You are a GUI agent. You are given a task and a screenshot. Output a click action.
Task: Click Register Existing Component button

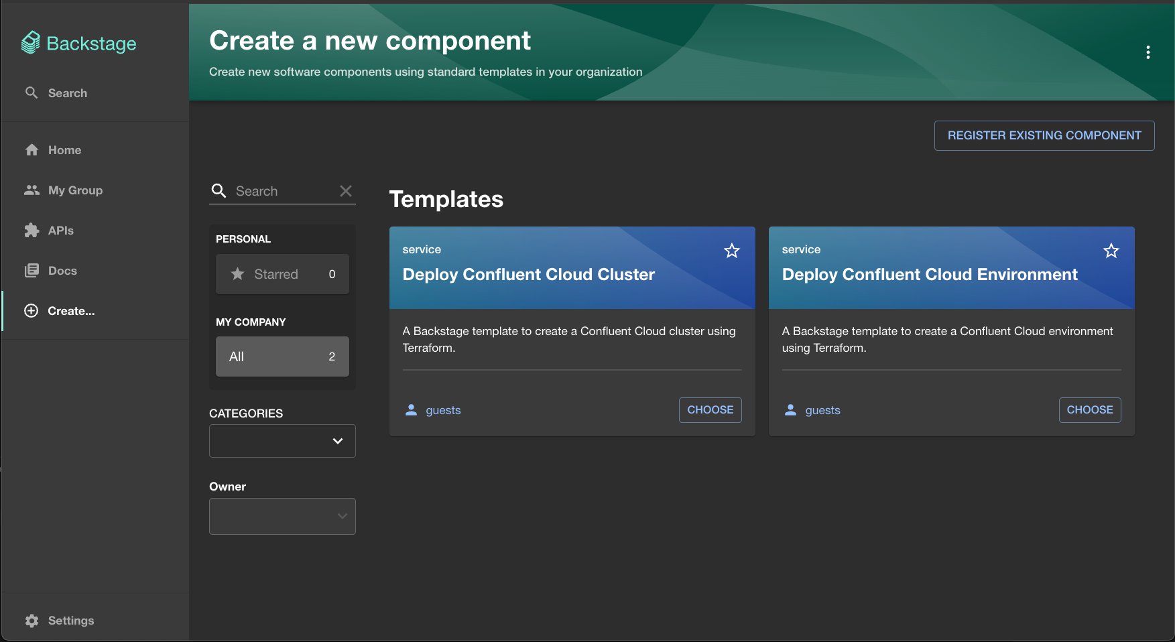1044,135
